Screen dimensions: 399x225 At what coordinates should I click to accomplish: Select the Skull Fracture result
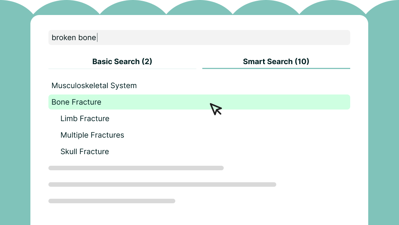(84, 151)
